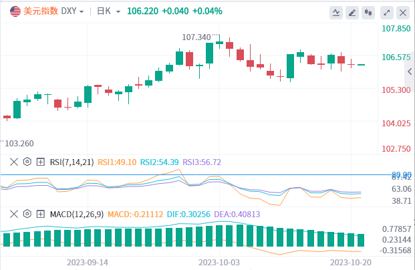The width and height of the screenshot is (415, 270).
Task: Close the DXY chart panel
Action: (402, 13)
